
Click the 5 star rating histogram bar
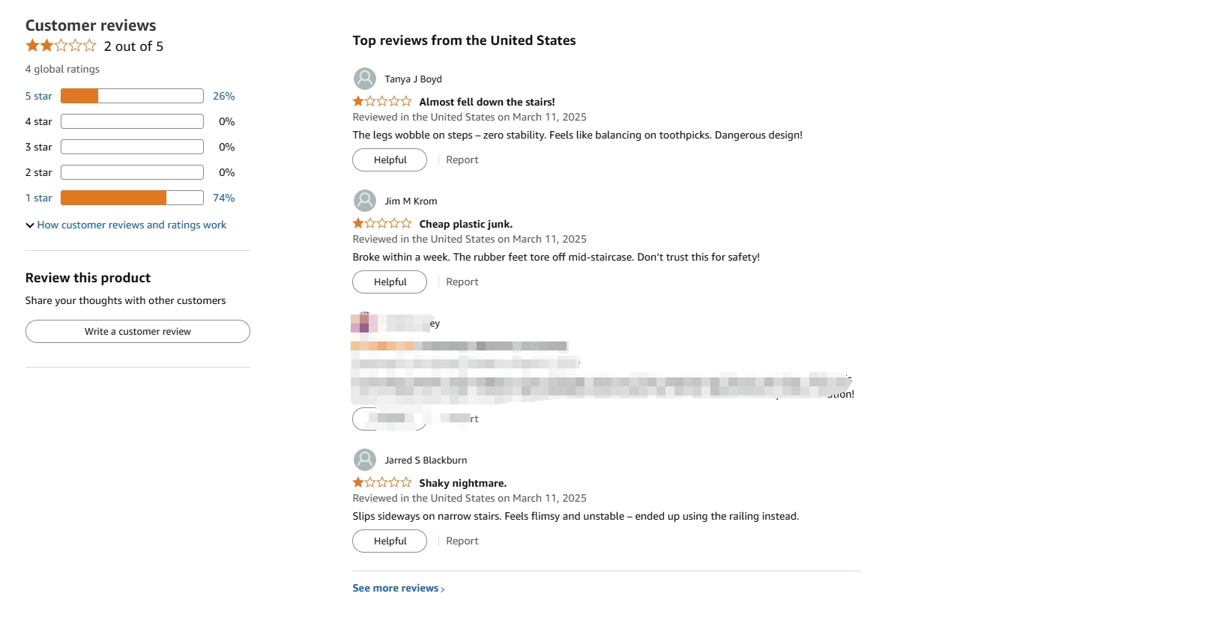132,96
